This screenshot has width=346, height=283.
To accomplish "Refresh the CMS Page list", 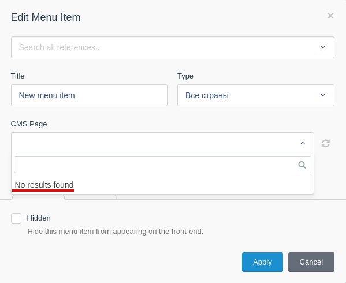I will click(325, 143).
